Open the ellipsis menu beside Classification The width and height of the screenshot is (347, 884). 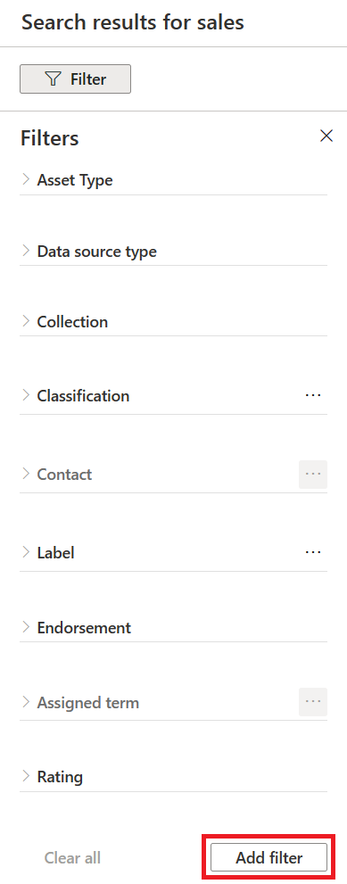pos(313,395)
